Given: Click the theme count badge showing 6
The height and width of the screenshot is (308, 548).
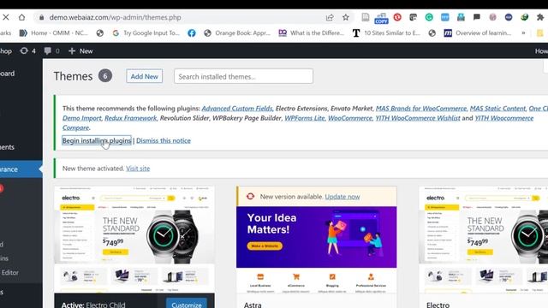Looking at the screenshot, I should click(104, 76).
